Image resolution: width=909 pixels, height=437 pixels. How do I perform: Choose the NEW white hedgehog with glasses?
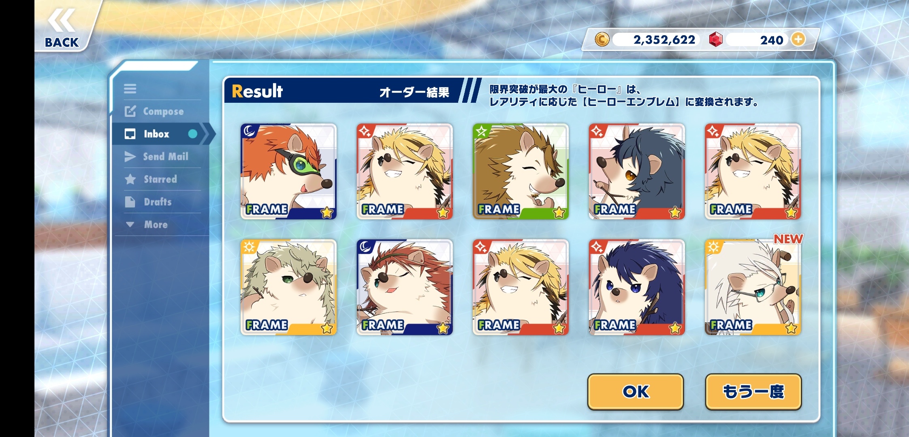[x=753, y=287]
